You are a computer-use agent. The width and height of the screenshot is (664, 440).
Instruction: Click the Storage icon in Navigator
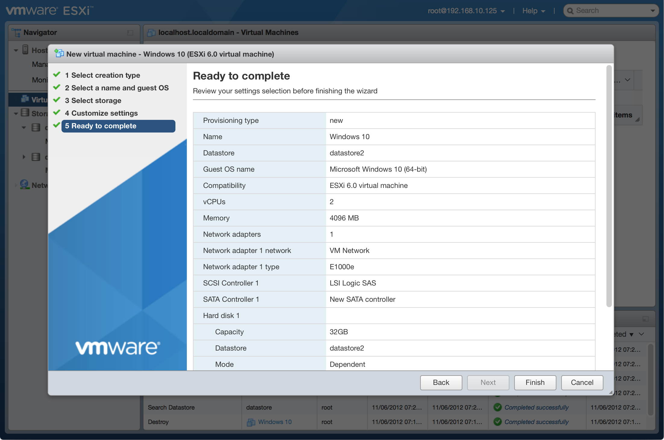click(25, 113)
